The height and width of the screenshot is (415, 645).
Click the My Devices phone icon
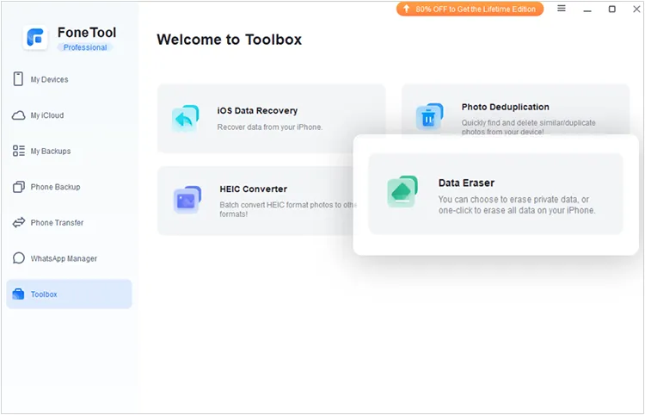coord(18,78)
